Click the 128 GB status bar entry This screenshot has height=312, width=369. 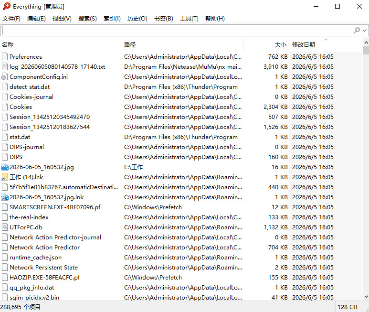click(348, 307)
